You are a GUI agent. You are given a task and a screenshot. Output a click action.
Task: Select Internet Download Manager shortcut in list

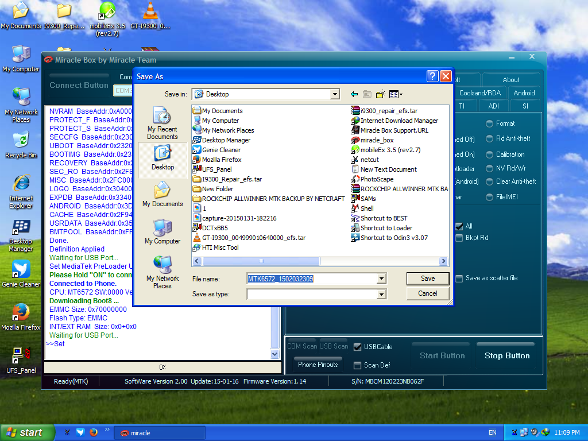point(394,121)
